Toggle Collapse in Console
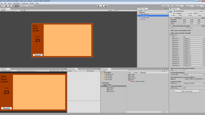205x115 pixels. (75, 71)
